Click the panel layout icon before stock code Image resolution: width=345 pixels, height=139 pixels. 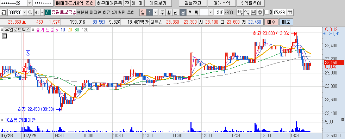(4, 12)
